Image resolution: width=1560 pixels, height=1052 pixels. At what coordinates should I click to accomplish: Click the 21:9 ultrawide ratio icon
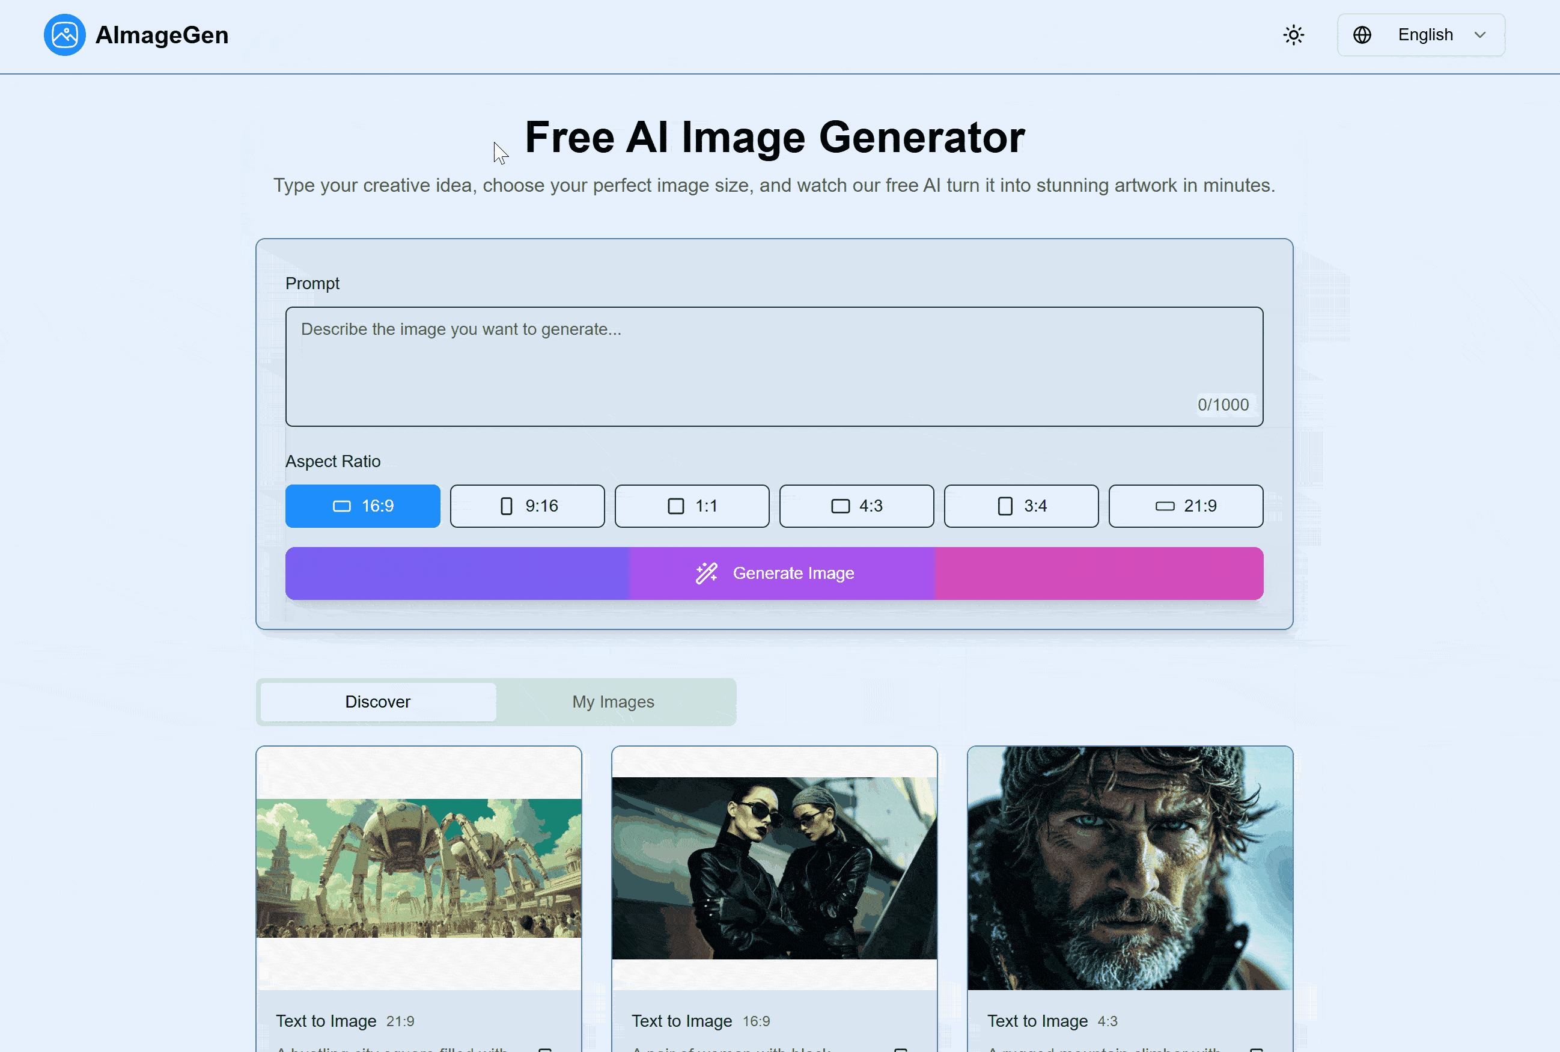tap(1165, 506)
